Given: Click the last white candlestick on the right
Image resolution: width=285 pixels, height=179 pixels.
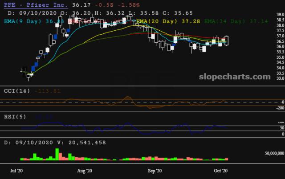Looking at the screenshot, I should (x=227, y=41).
